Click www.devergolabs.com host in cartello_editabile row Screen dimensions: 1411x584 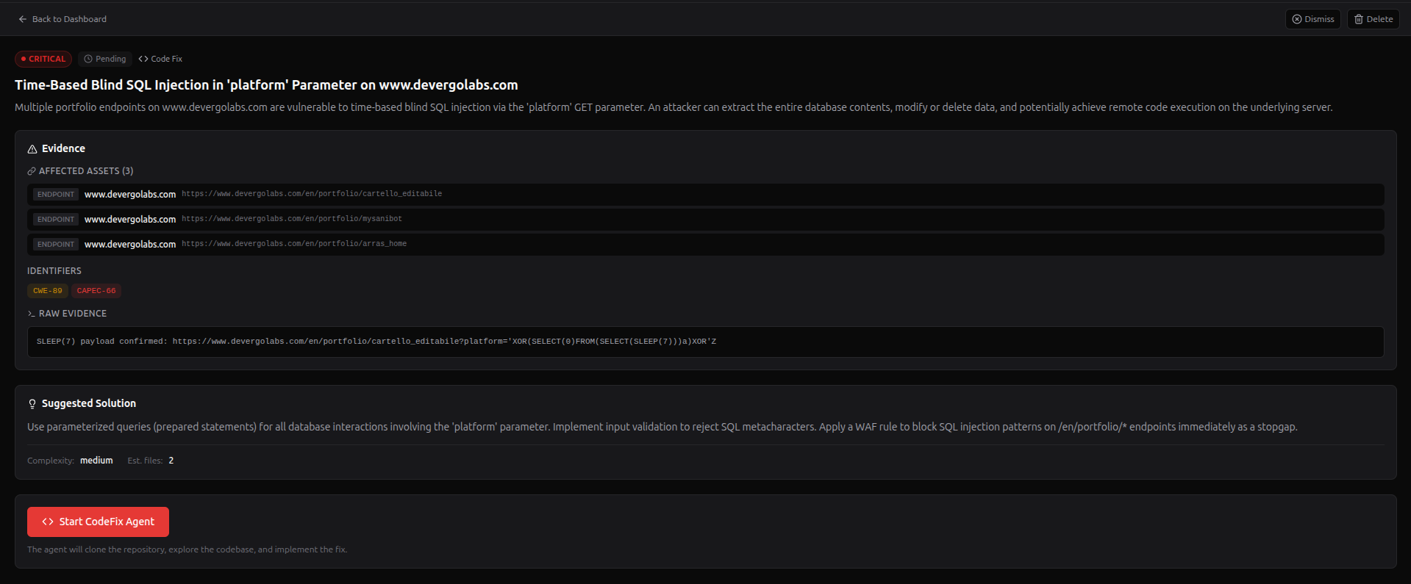[x=130, y=195]
